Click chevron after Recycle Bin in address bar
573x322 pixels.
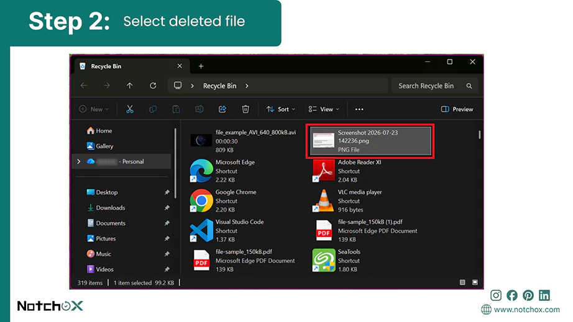point(247,86)
